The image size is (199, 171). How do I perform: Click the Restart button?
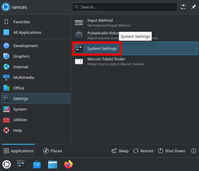point(143,151)
